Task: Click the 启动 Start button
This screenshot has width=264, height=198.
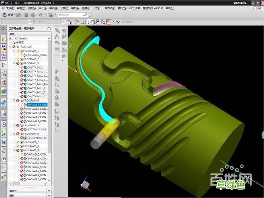Action: pyautogui.click(x=8, y=15)
